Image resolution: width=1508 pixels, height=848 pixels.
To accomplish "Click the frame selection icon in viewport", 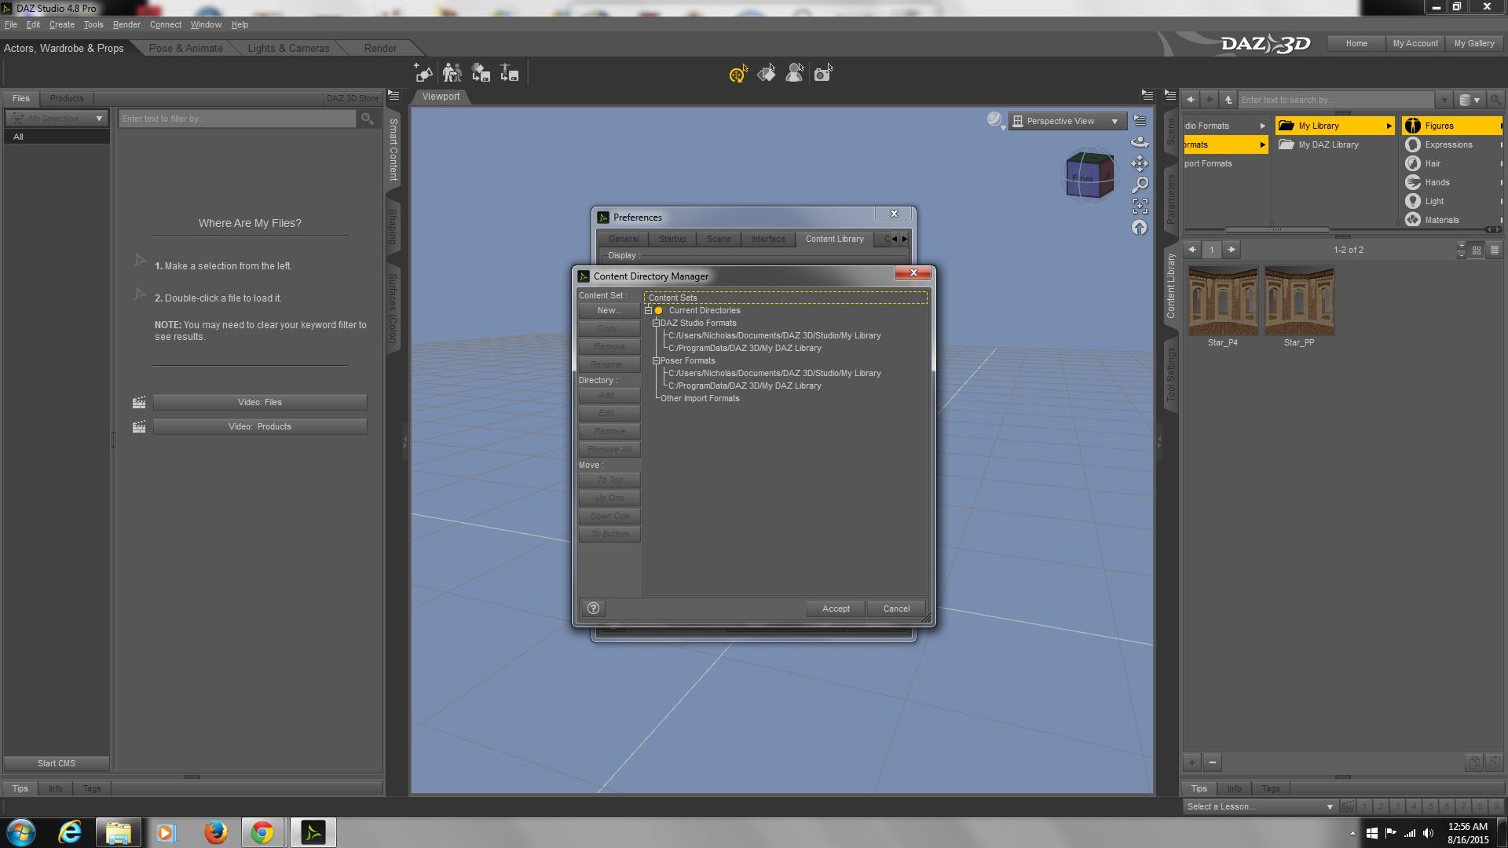I will click(x=1140, y=206).
